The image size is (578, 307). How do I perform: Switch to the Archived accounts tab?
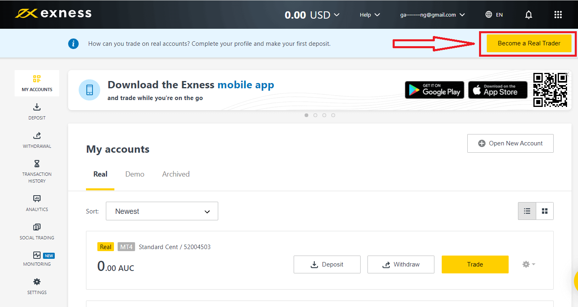176,174
